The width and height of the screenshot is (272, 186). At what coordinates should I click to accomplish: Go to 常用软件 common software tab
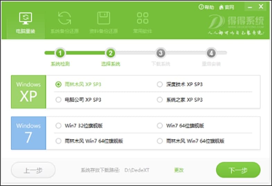[x=143, y=23]
